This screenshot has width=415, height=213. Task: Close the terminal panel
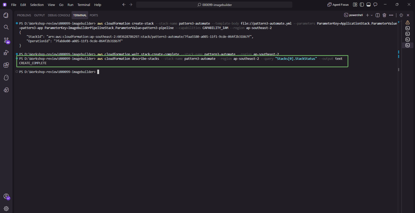(x=408, y=15)
